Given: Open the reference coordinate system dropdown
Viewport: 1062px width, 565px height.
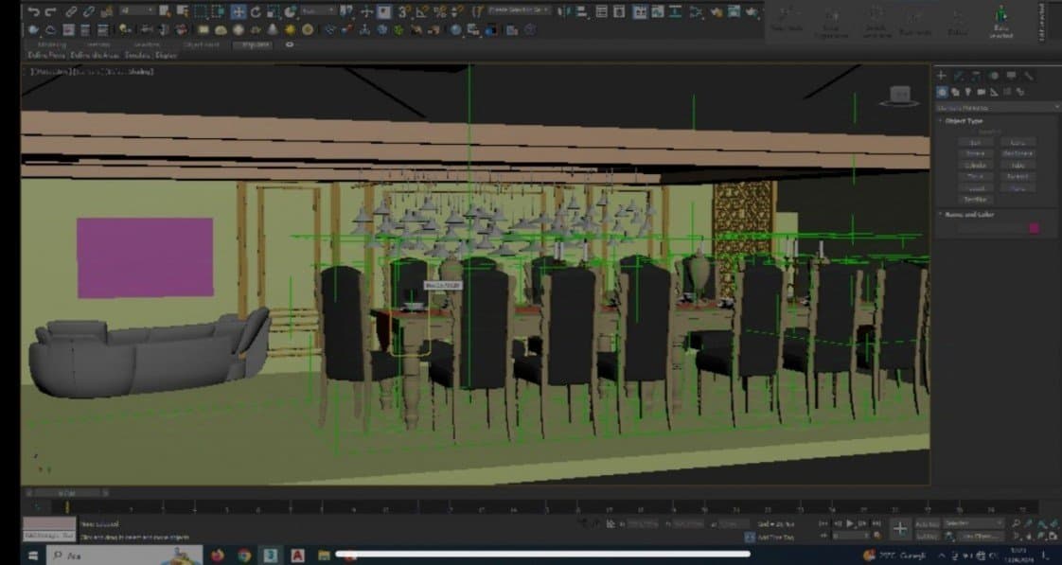Looking at the screenshot, I should click(x=318, y=11).
